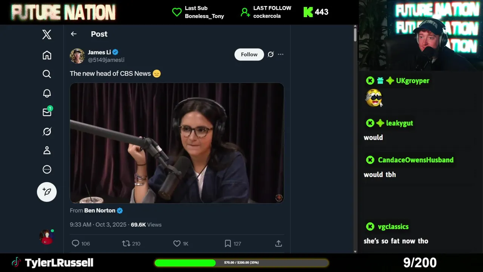Open Messages envelope icon

pyautogui.click(x=47, y=112)
